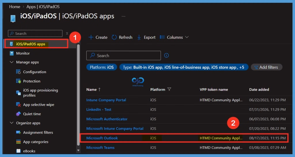295x157 pixels.
Task: Open Microsoft Authenticator app
Action: [107, 119]
